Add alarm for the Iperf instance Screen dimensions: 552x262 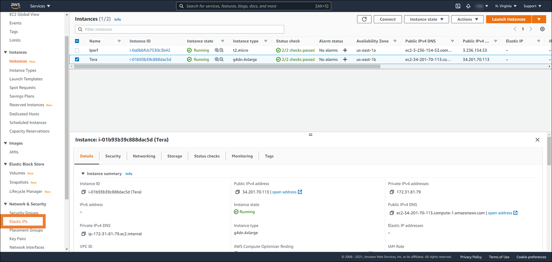point(345,50)
